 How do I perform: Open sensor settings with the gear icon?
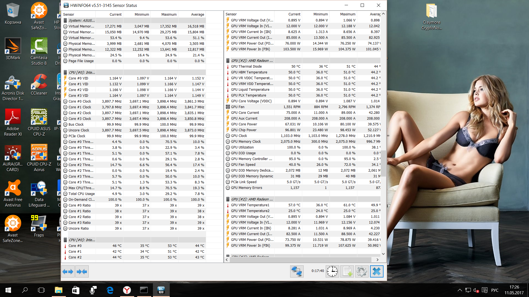(362, 272)
